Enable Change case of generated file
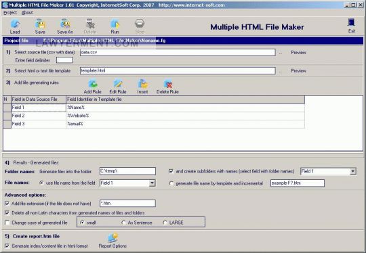 pyautogui.click(x=7, y=223)
